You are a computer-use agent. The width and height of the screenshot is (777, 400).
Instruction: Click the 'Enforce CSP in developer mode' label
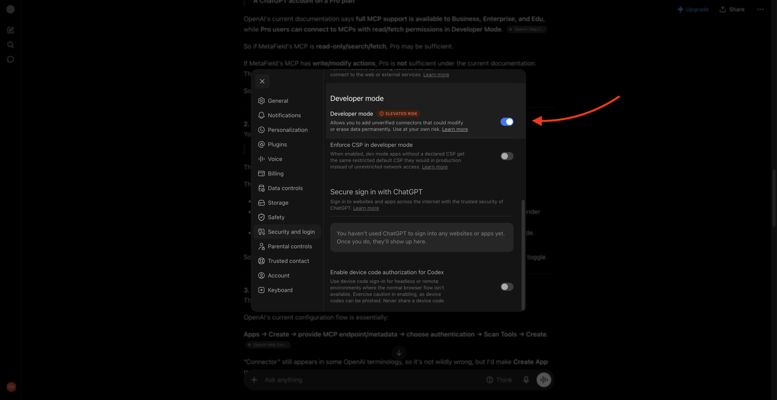pos(371,145)
